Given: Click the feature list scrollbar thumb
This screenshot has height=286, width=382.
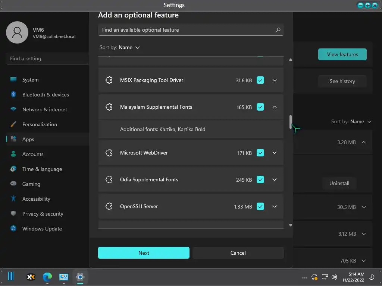Looking at the screenshot, I should (290, 122).
